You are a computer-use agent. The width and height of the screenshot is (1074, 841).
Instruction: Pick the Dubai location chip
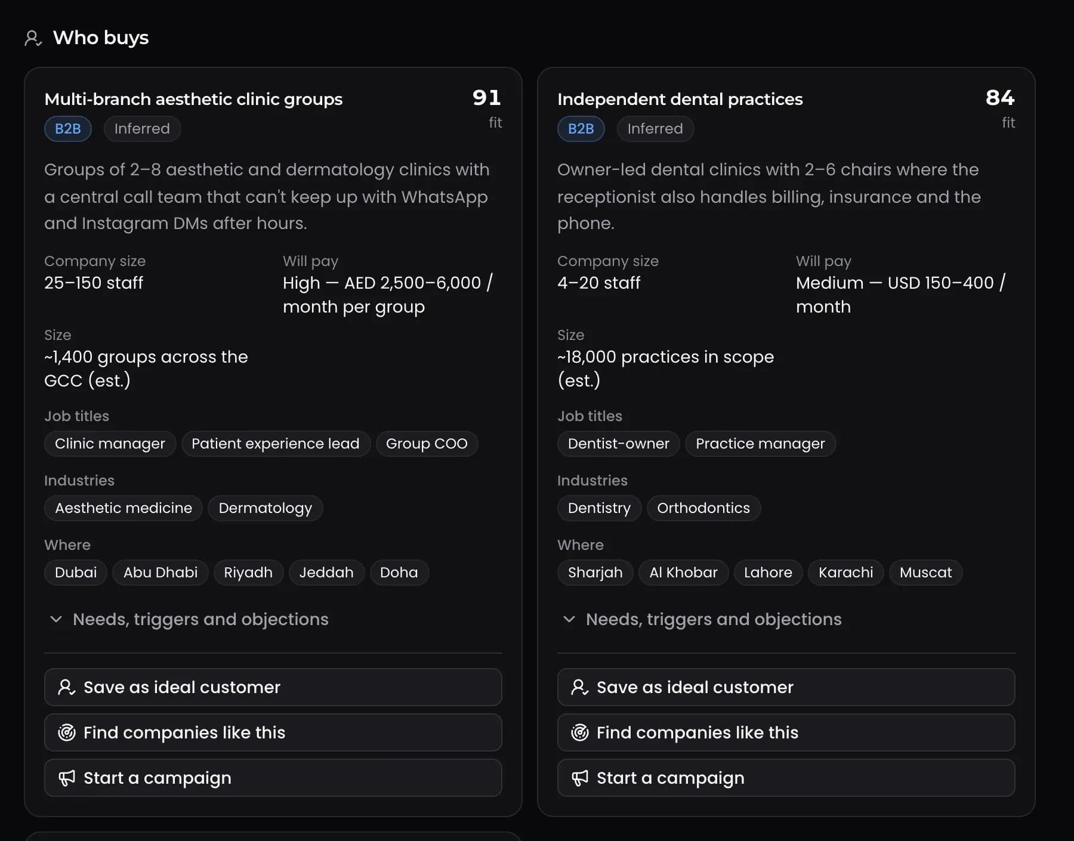(x=76, y=573)
